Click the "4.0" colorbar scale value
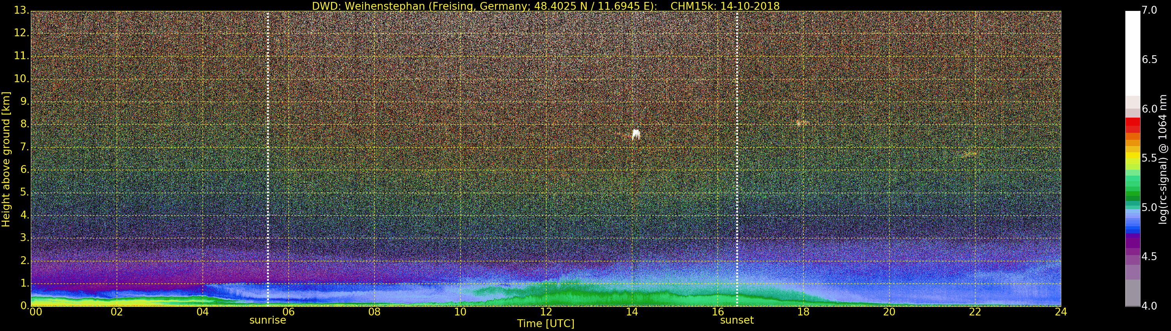 click(1150, 306)
